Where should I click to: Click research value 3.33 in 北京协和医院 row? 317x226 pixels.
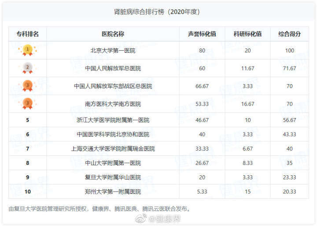pyautogui.click(x=247, y=134)
